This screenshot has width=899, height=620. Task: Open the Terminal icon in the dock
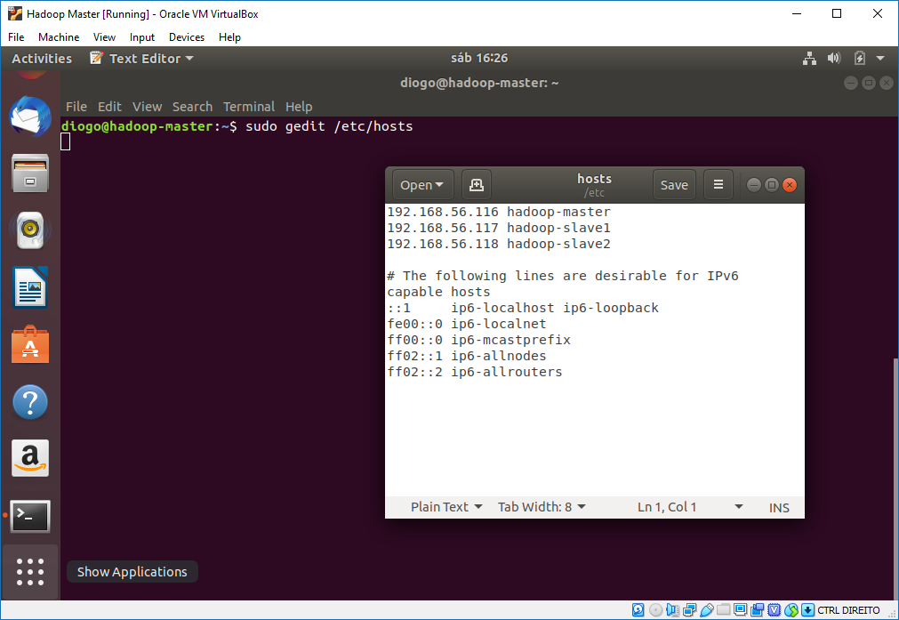tap(29, 516)
